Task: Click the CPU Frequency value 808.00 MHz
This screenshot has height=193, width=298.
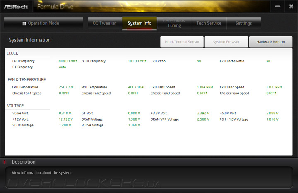Action: tap(67, 61)
